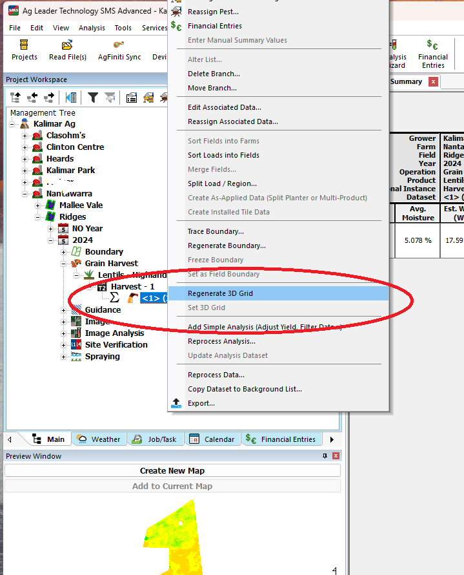Click the summation icon under Harvest - 1
The width and height of the screenshot is (464, 575).
tap(115, 297)
